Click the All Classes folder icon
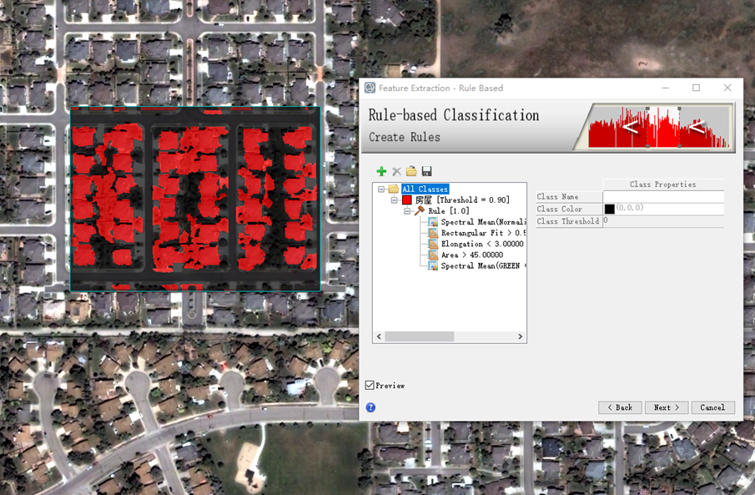Image resolution: width=755 pixels, height=495 pixels. tap(394, 189)
